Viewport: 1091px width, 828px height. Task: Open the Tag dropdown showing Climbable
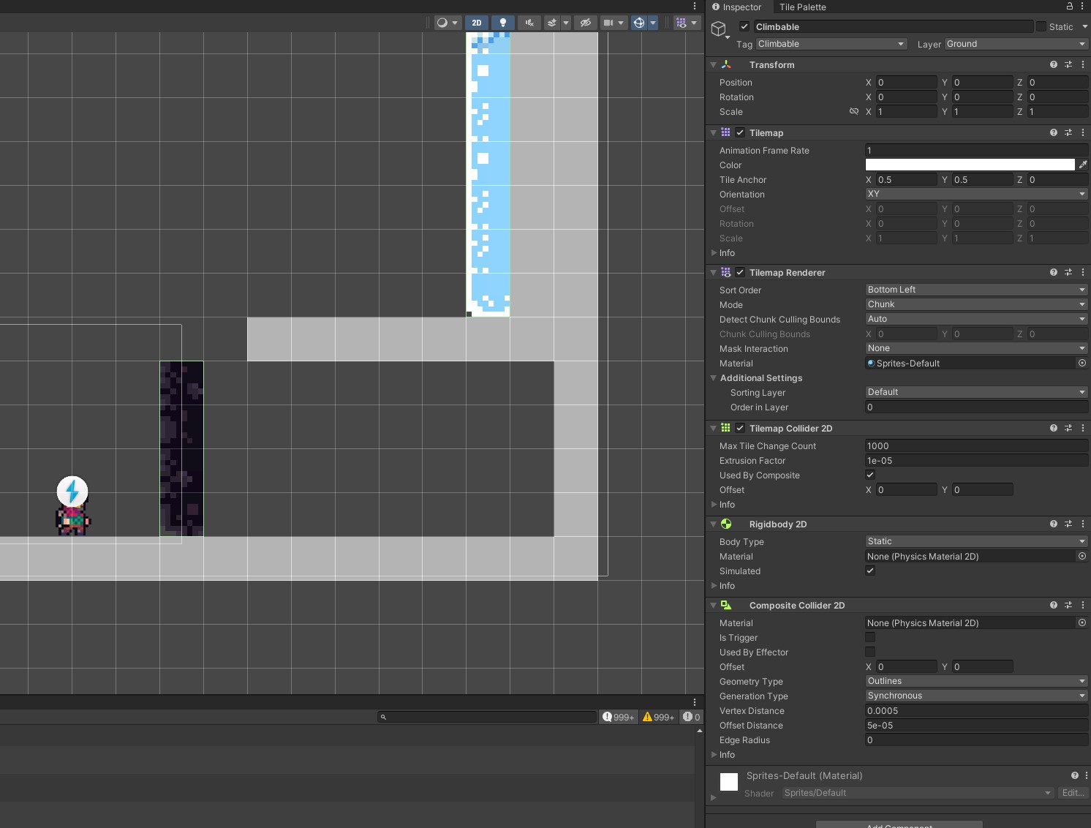click(831, 44)
